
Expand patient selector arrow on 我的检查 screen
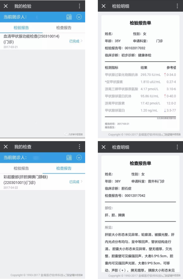tap(79, 157)
